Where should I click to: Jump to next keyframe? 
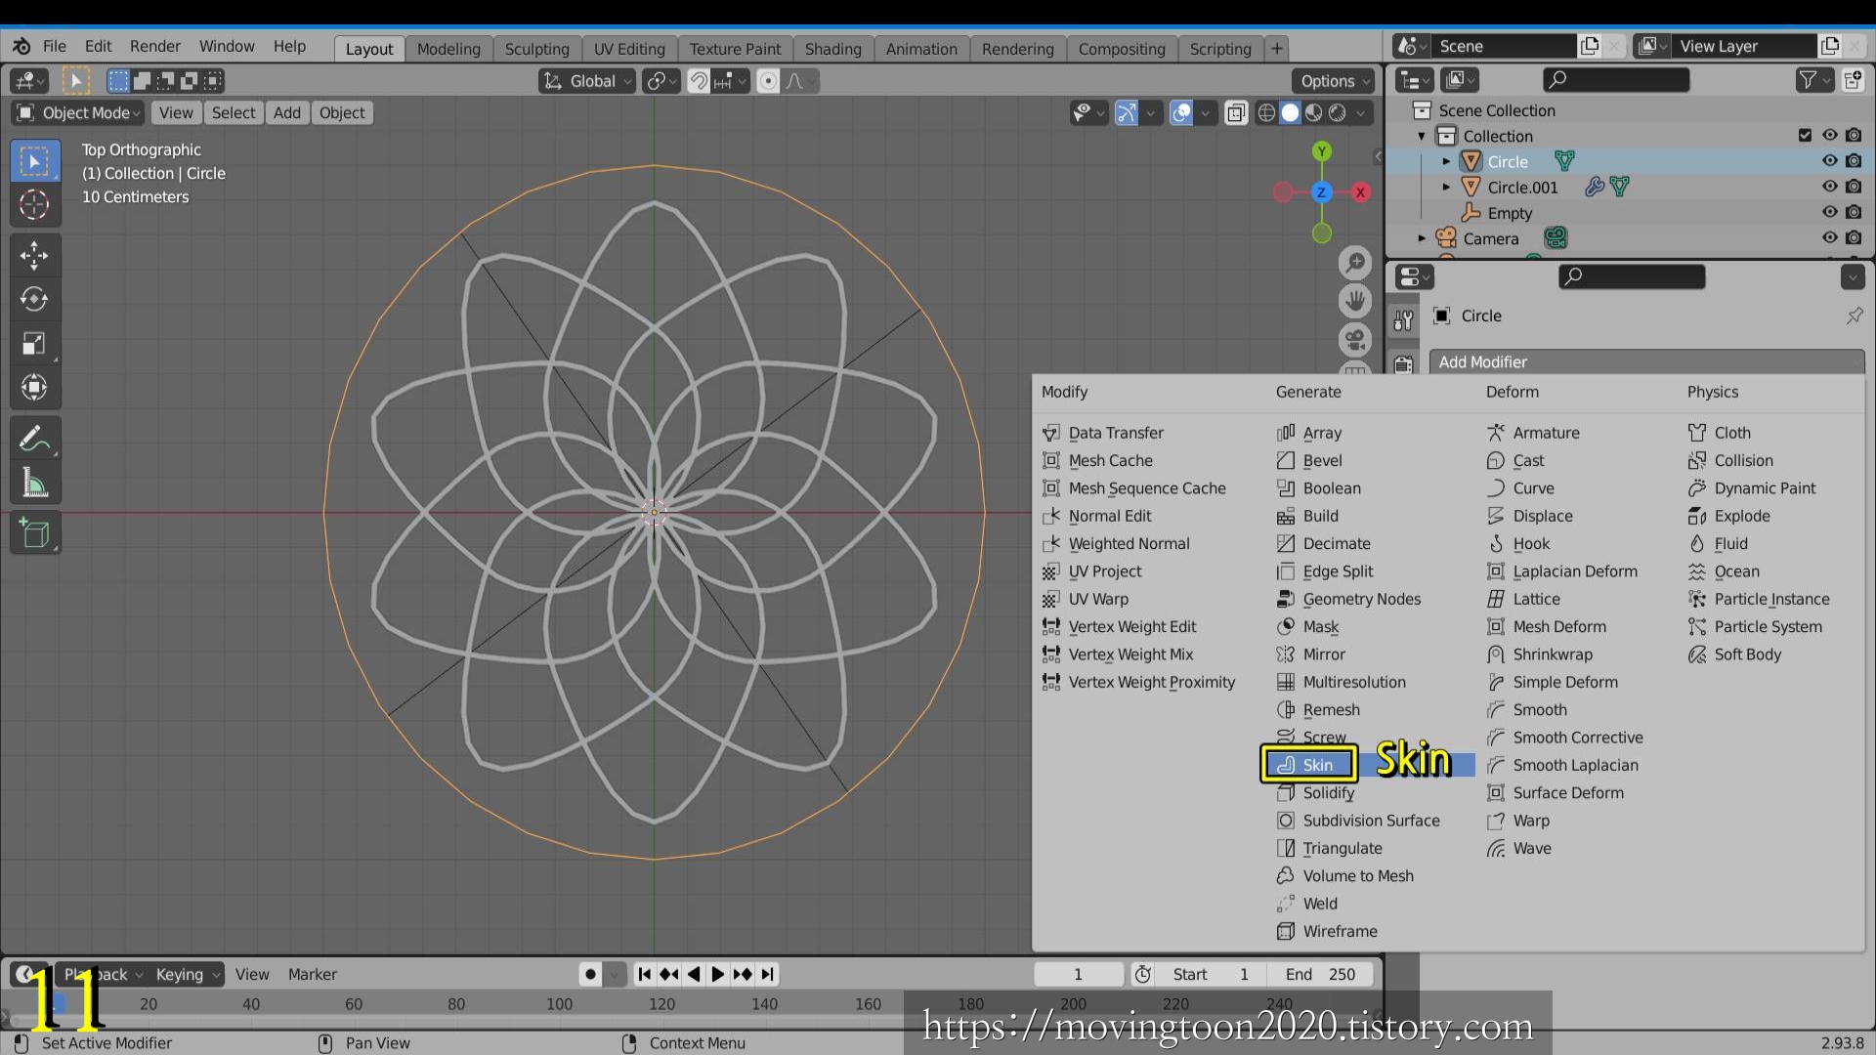click(x=743, y=974)
